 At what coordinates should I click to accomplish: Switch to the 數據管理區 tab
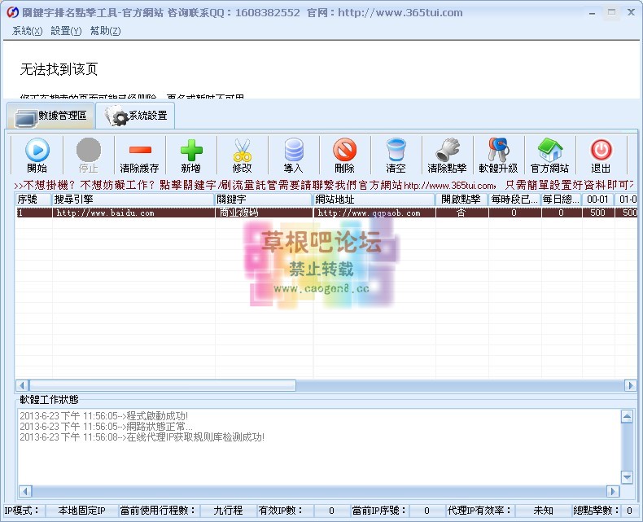(x=50, y=116)
